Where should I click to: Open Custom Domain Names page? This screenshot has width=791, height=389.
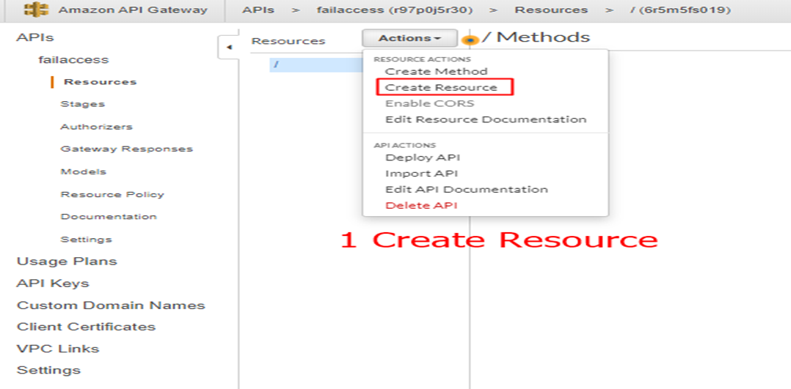click(111, 305)
